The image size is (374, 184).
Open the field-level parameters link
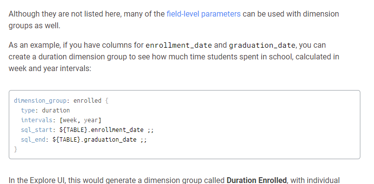204,14
